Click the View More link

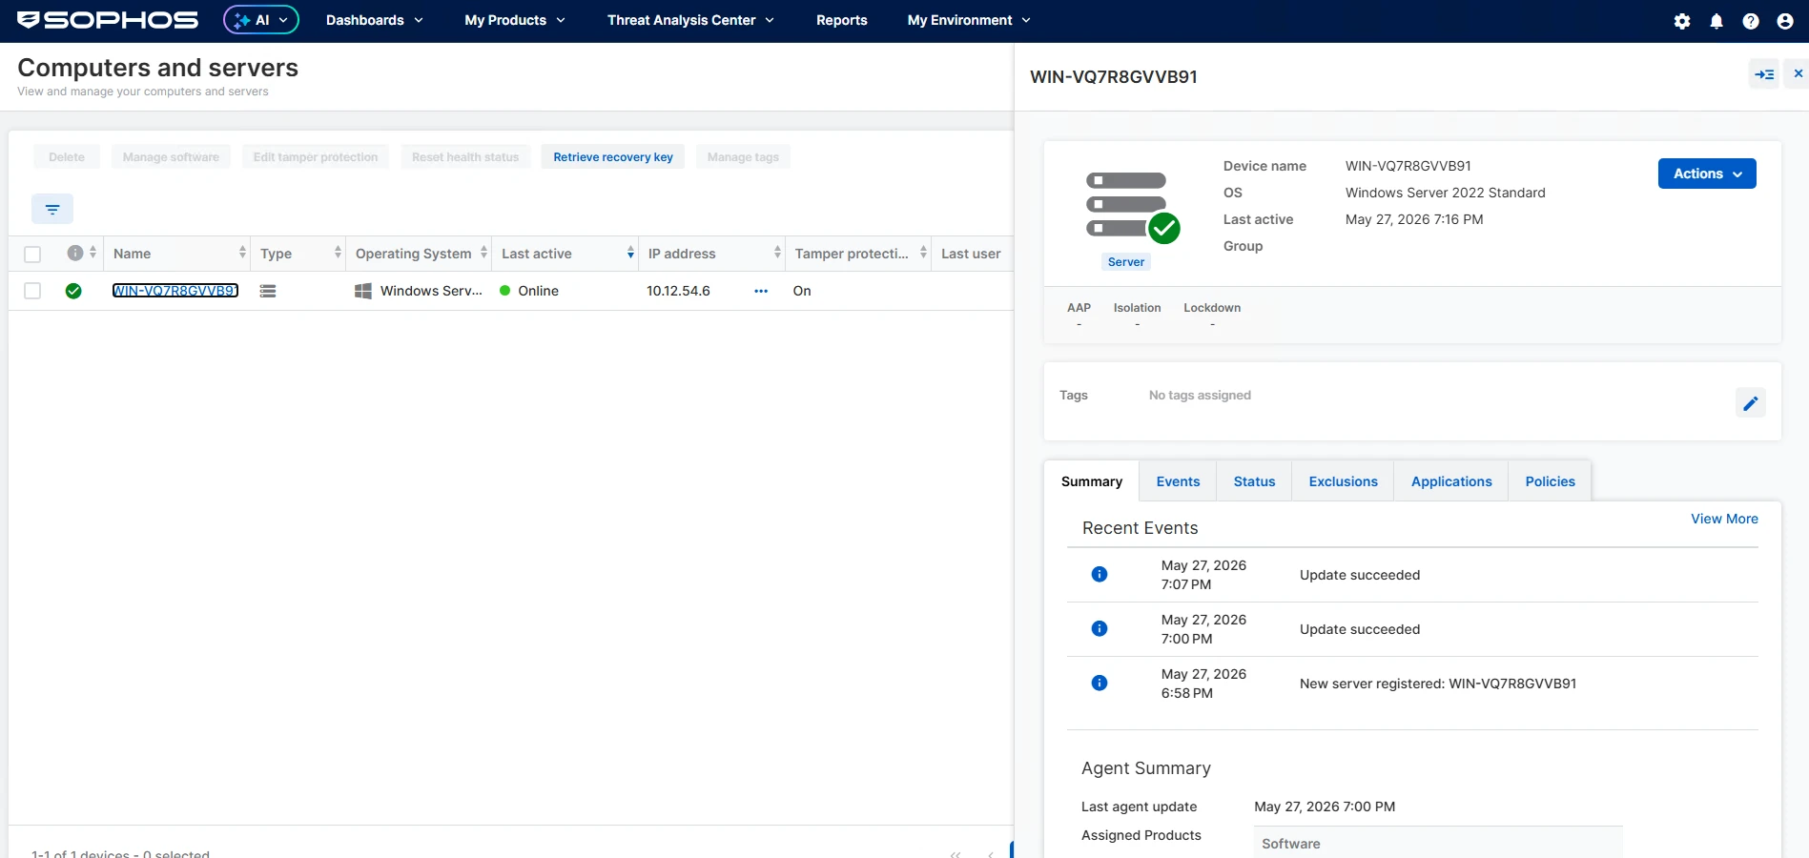(1724, 519)
